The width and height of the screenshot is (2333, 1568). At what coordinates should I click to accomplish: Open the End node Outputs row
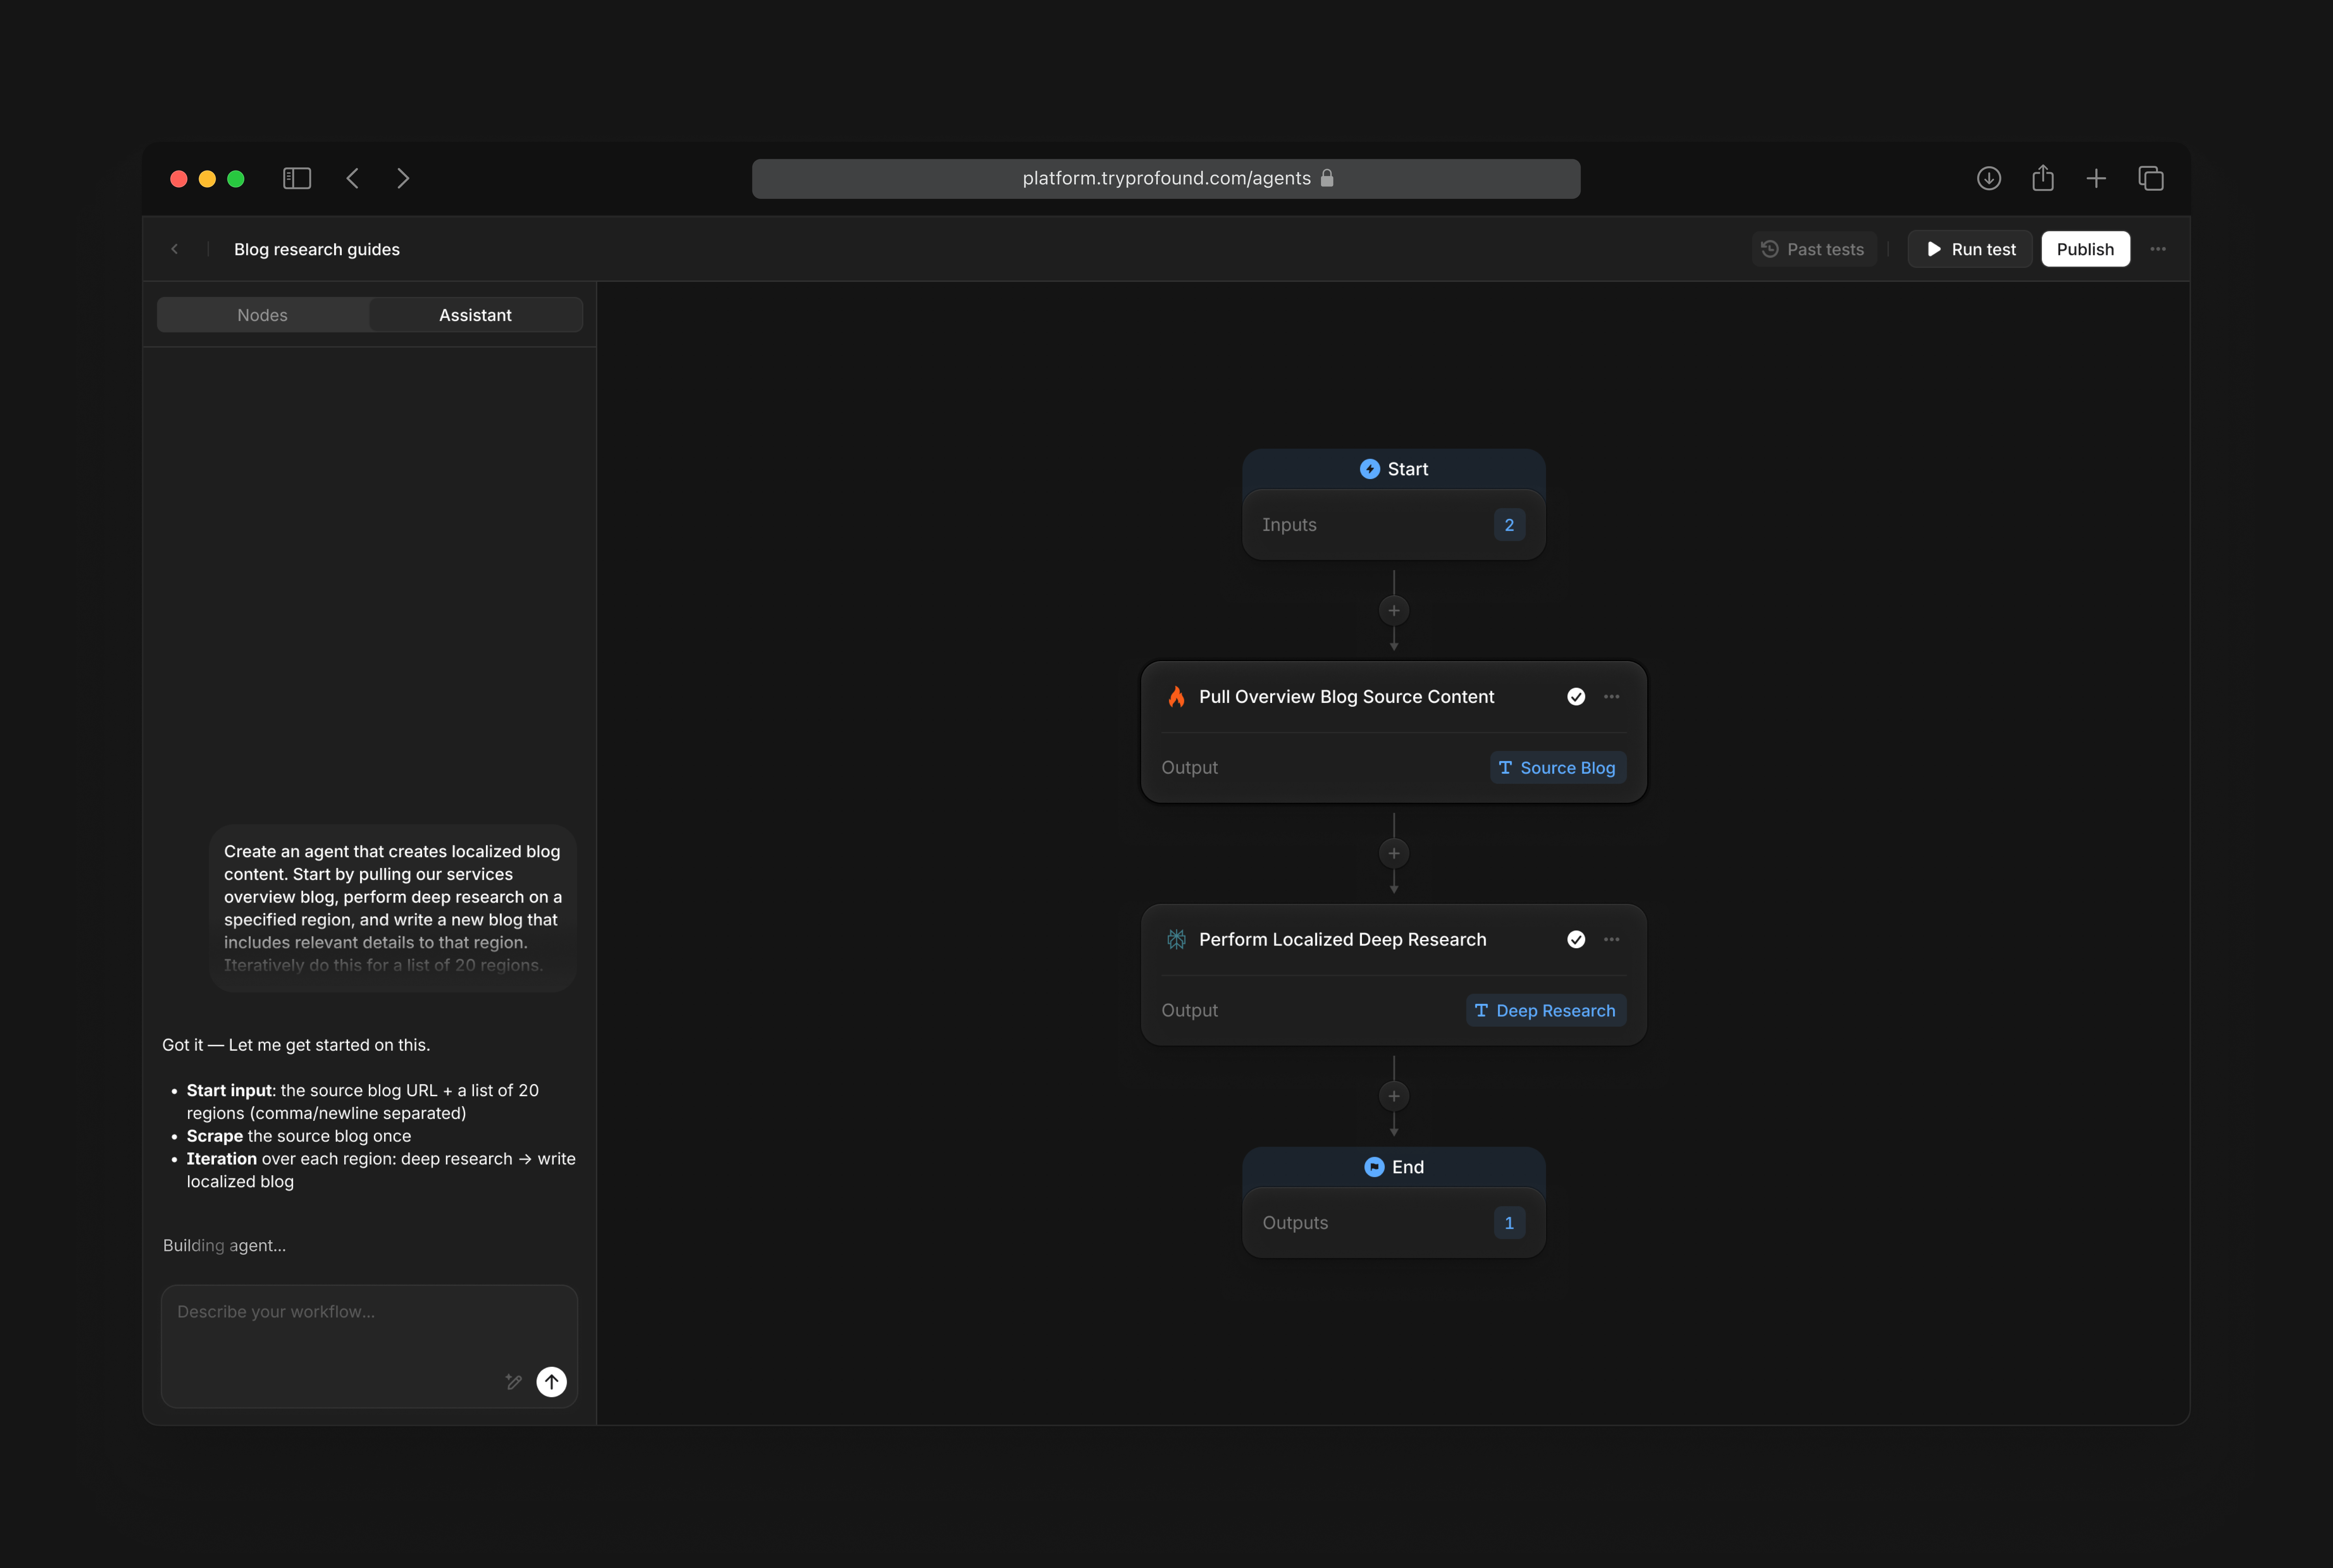point(1393,1223)
